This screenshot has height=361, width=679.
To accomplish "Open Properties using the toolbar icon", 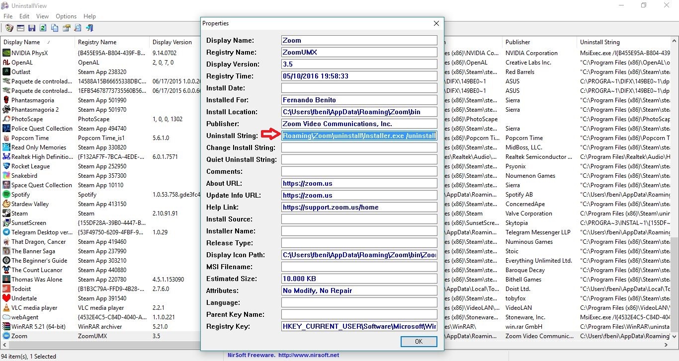I will [66, 28].
